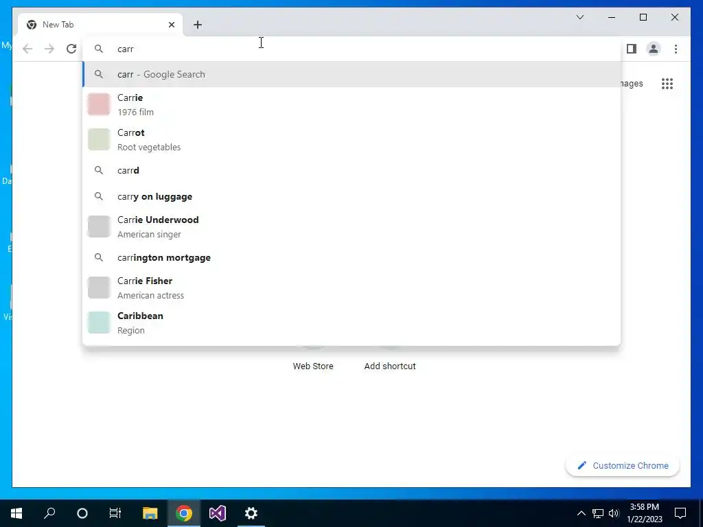Open Settings gear on taskbar

[251, 513]
